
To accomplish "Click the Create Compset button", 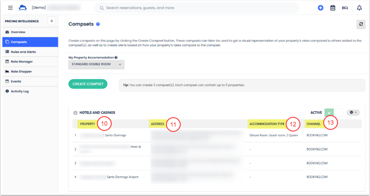I will (88, 84).
